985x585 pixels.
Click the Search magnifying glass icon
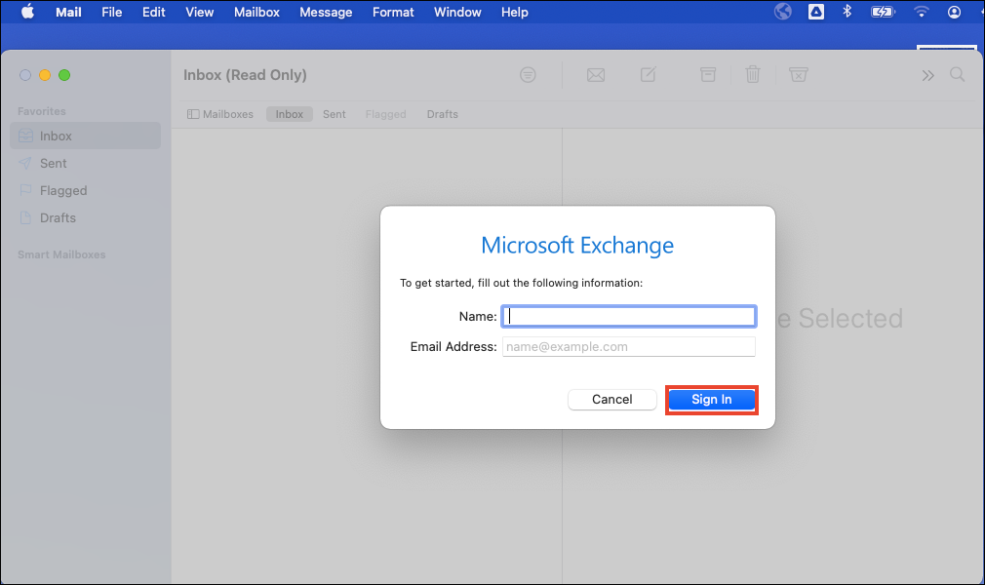click(x=958, y=75)
